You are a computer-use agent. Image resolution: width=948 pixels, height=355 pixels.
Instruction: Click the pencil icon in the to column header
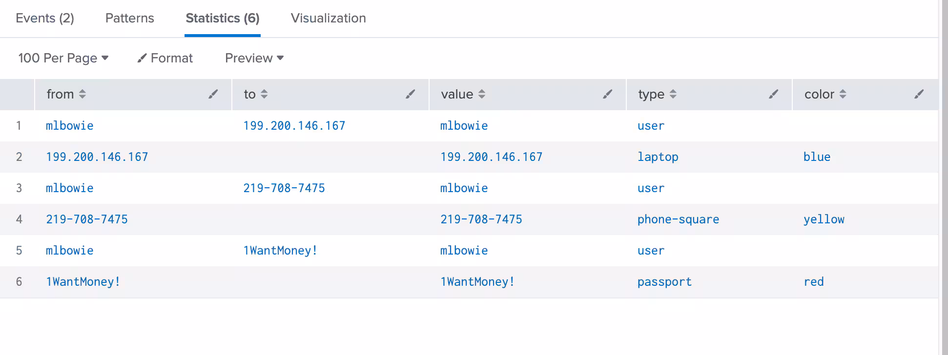[410, 94]
